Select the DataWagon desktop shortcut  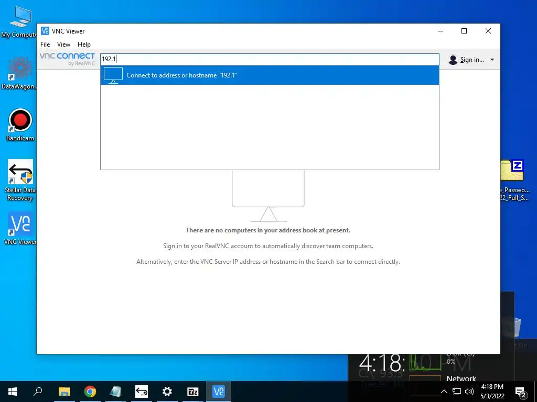pyautogui.click(x=19, y=73)
